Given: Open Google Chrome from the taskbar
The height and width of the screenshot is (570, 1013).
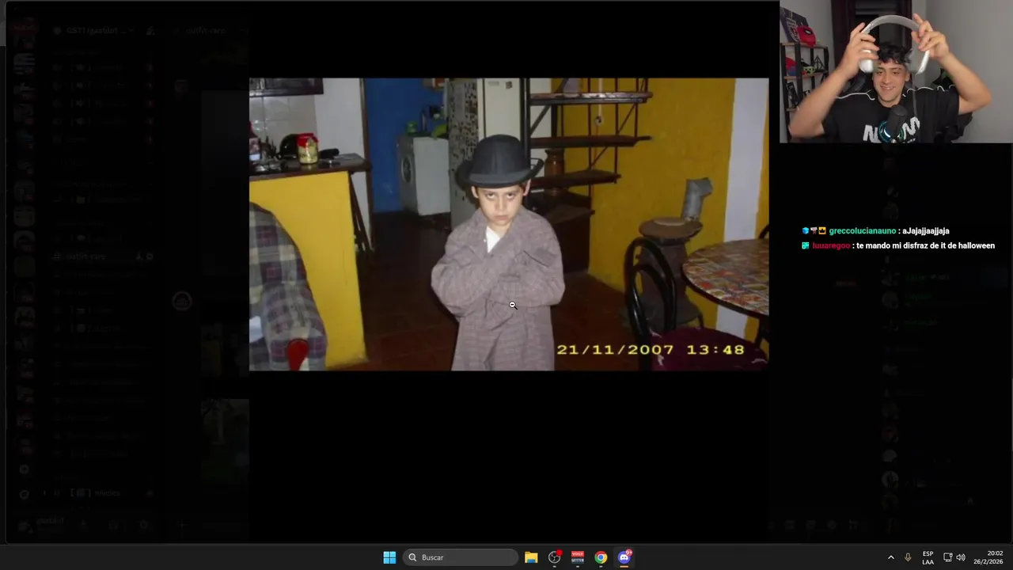Looking at the screenshot, I should tap(601, 557).
